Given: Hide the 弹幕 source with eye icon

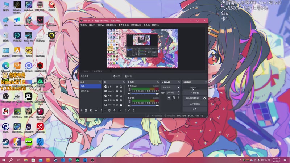Looking at the screenshot, I should 117,96.
